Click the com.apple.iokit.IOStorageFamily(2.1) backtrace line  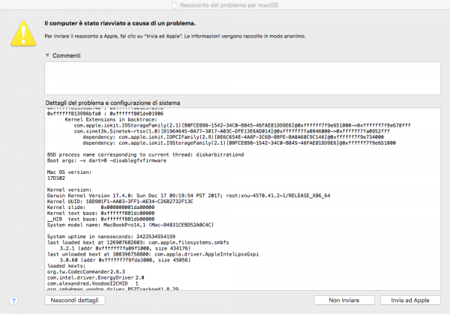(242, 125)
